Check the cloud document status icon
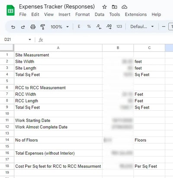Screen dimensions: 173x178 point(124,7)
